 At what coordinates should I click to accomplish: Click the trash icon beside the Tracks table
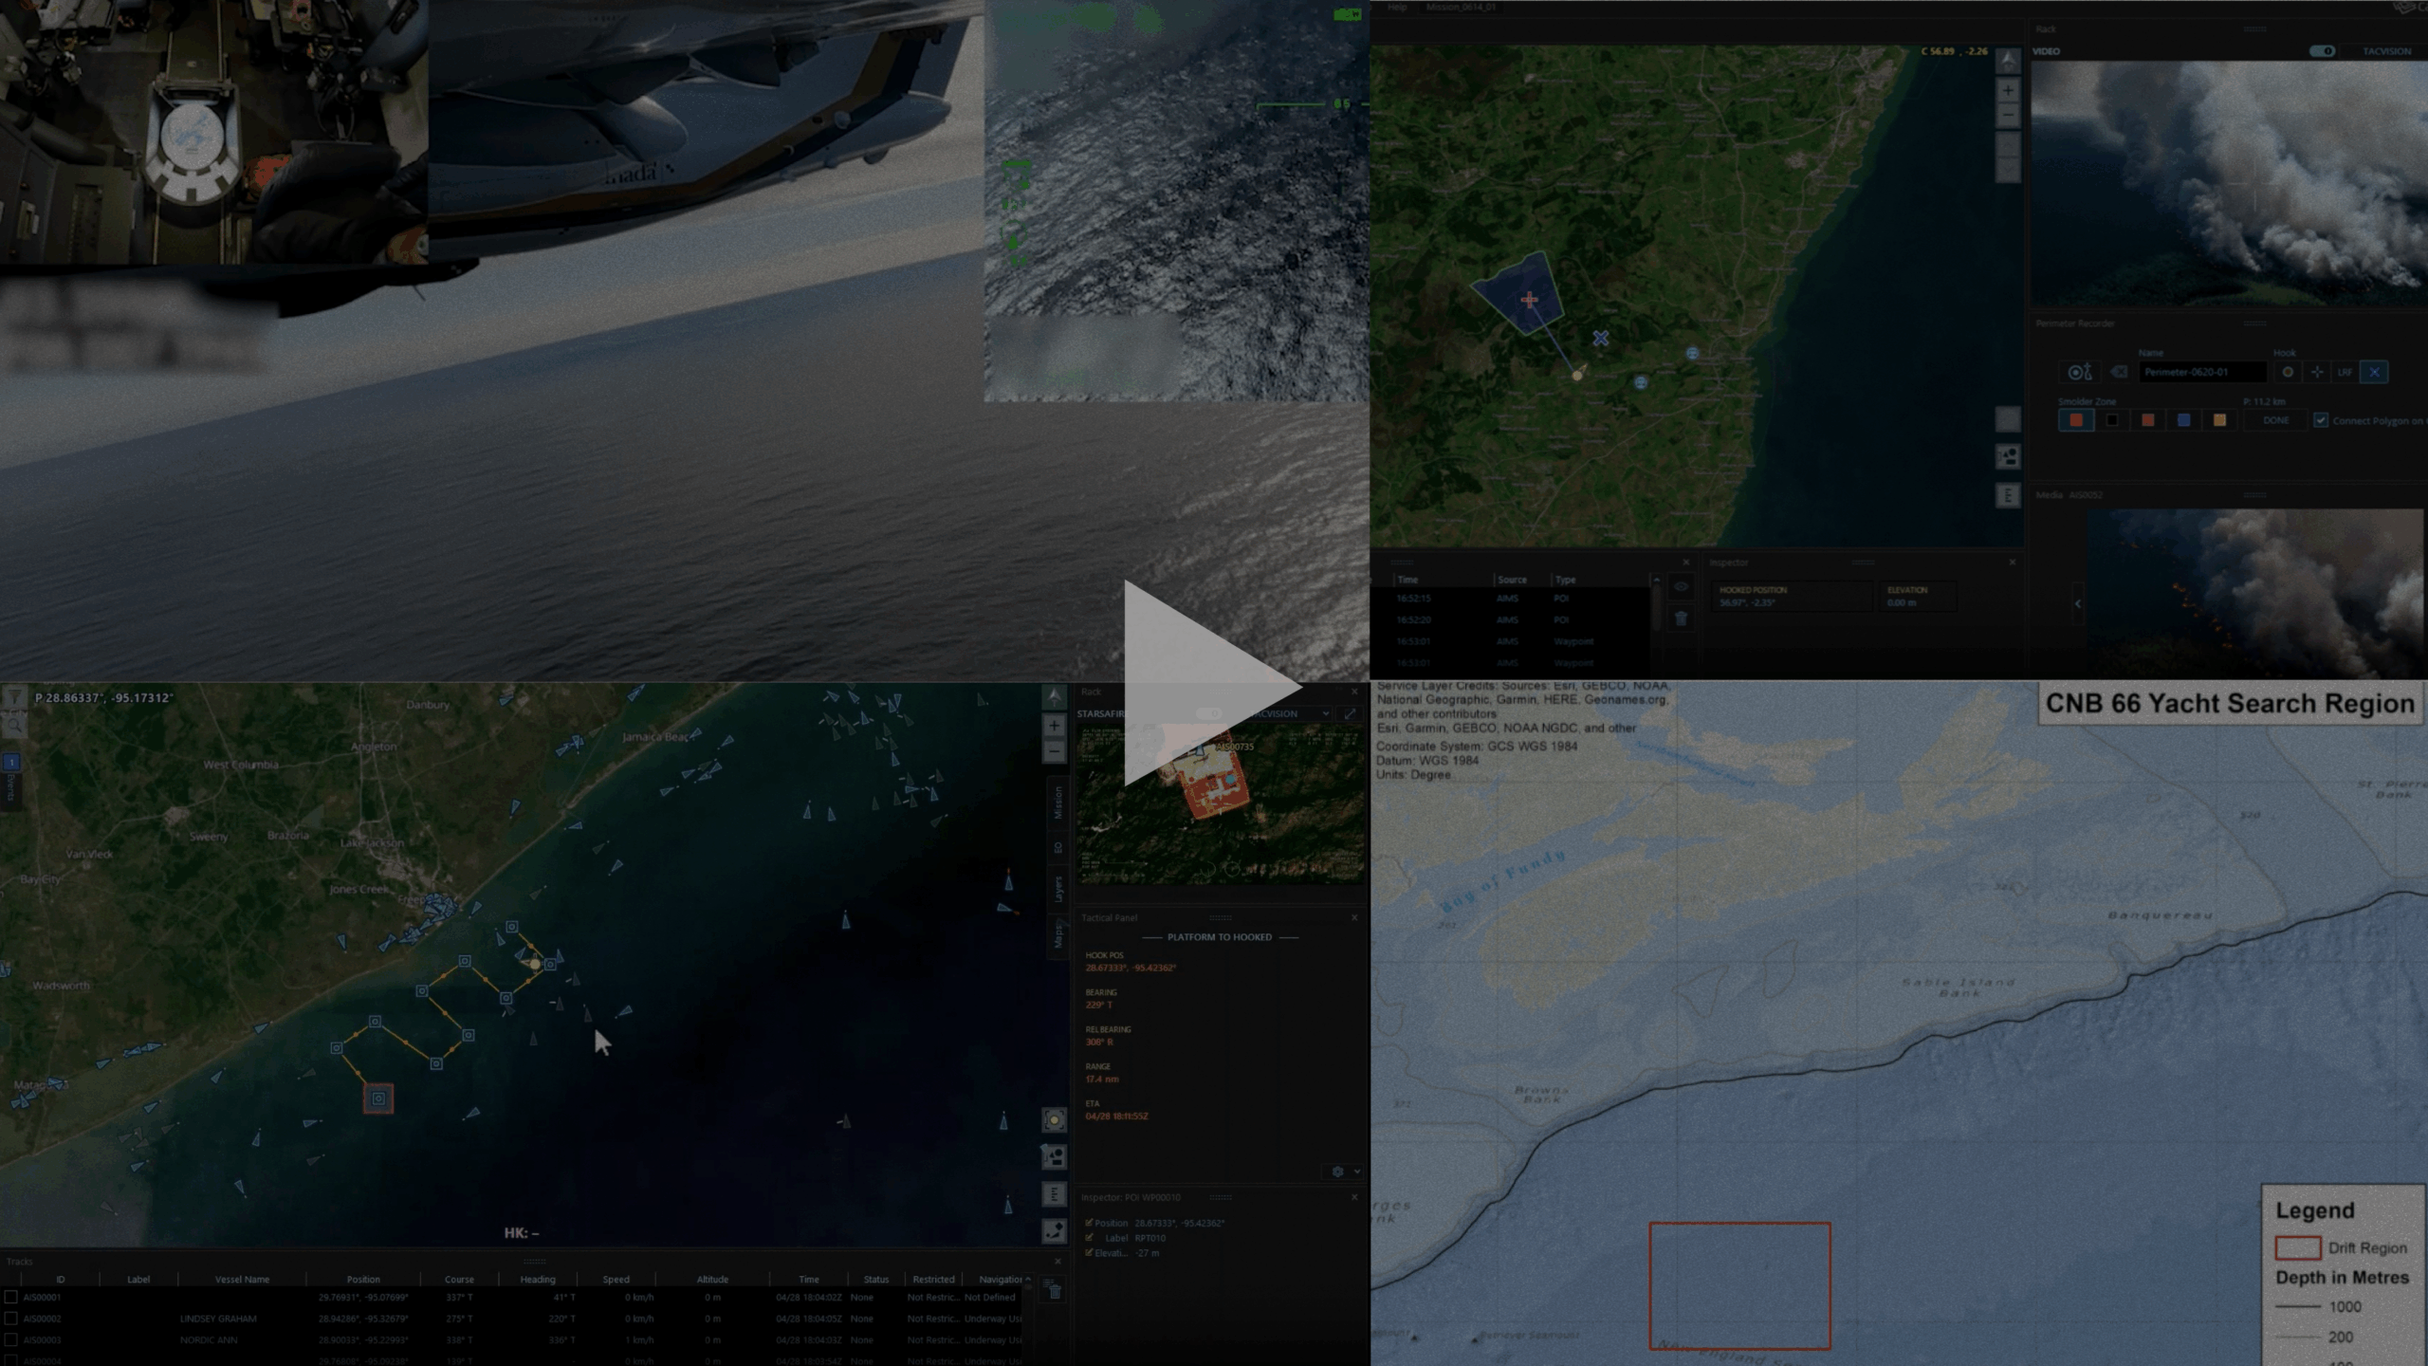pos(1055,1291)
